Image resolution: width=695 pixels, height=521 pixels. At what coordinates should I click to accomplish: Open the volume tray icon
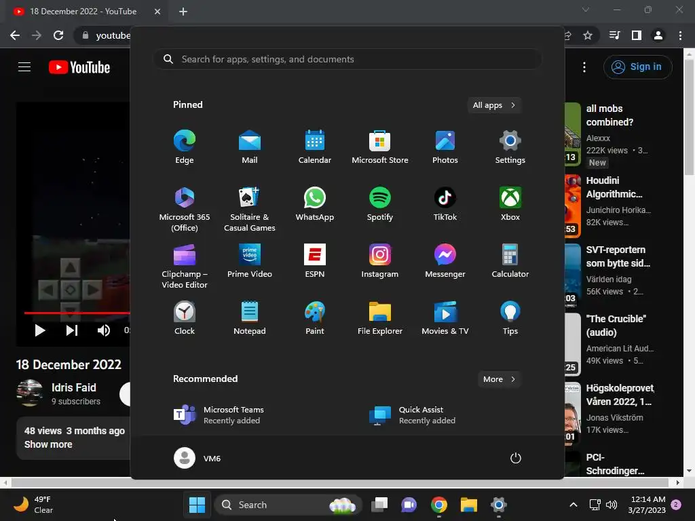(x=612, y=505)
